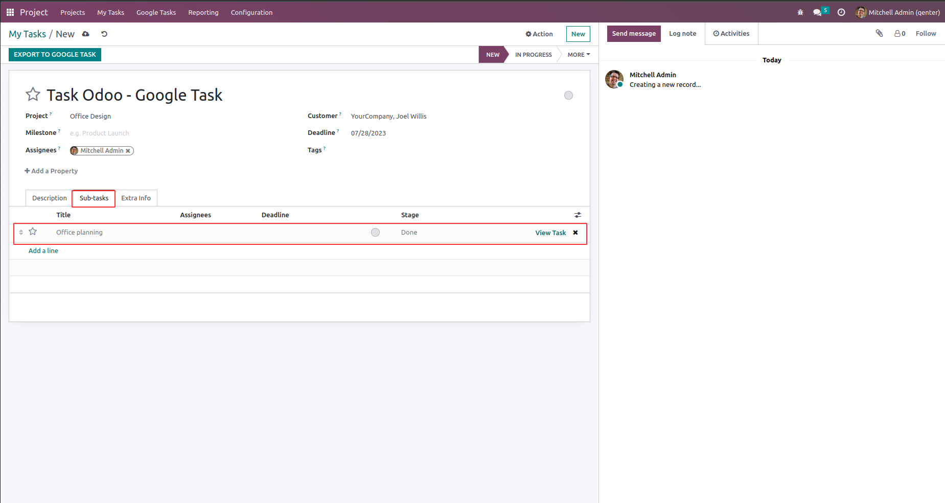
Task: Click the Office planning sub-task title
Action: [x=79, y=233]
